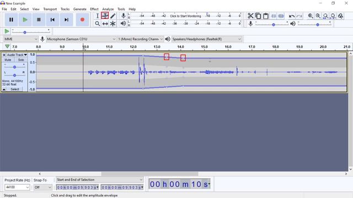
Task: Open the Effect menu
Action: click(x=94, y=9)
